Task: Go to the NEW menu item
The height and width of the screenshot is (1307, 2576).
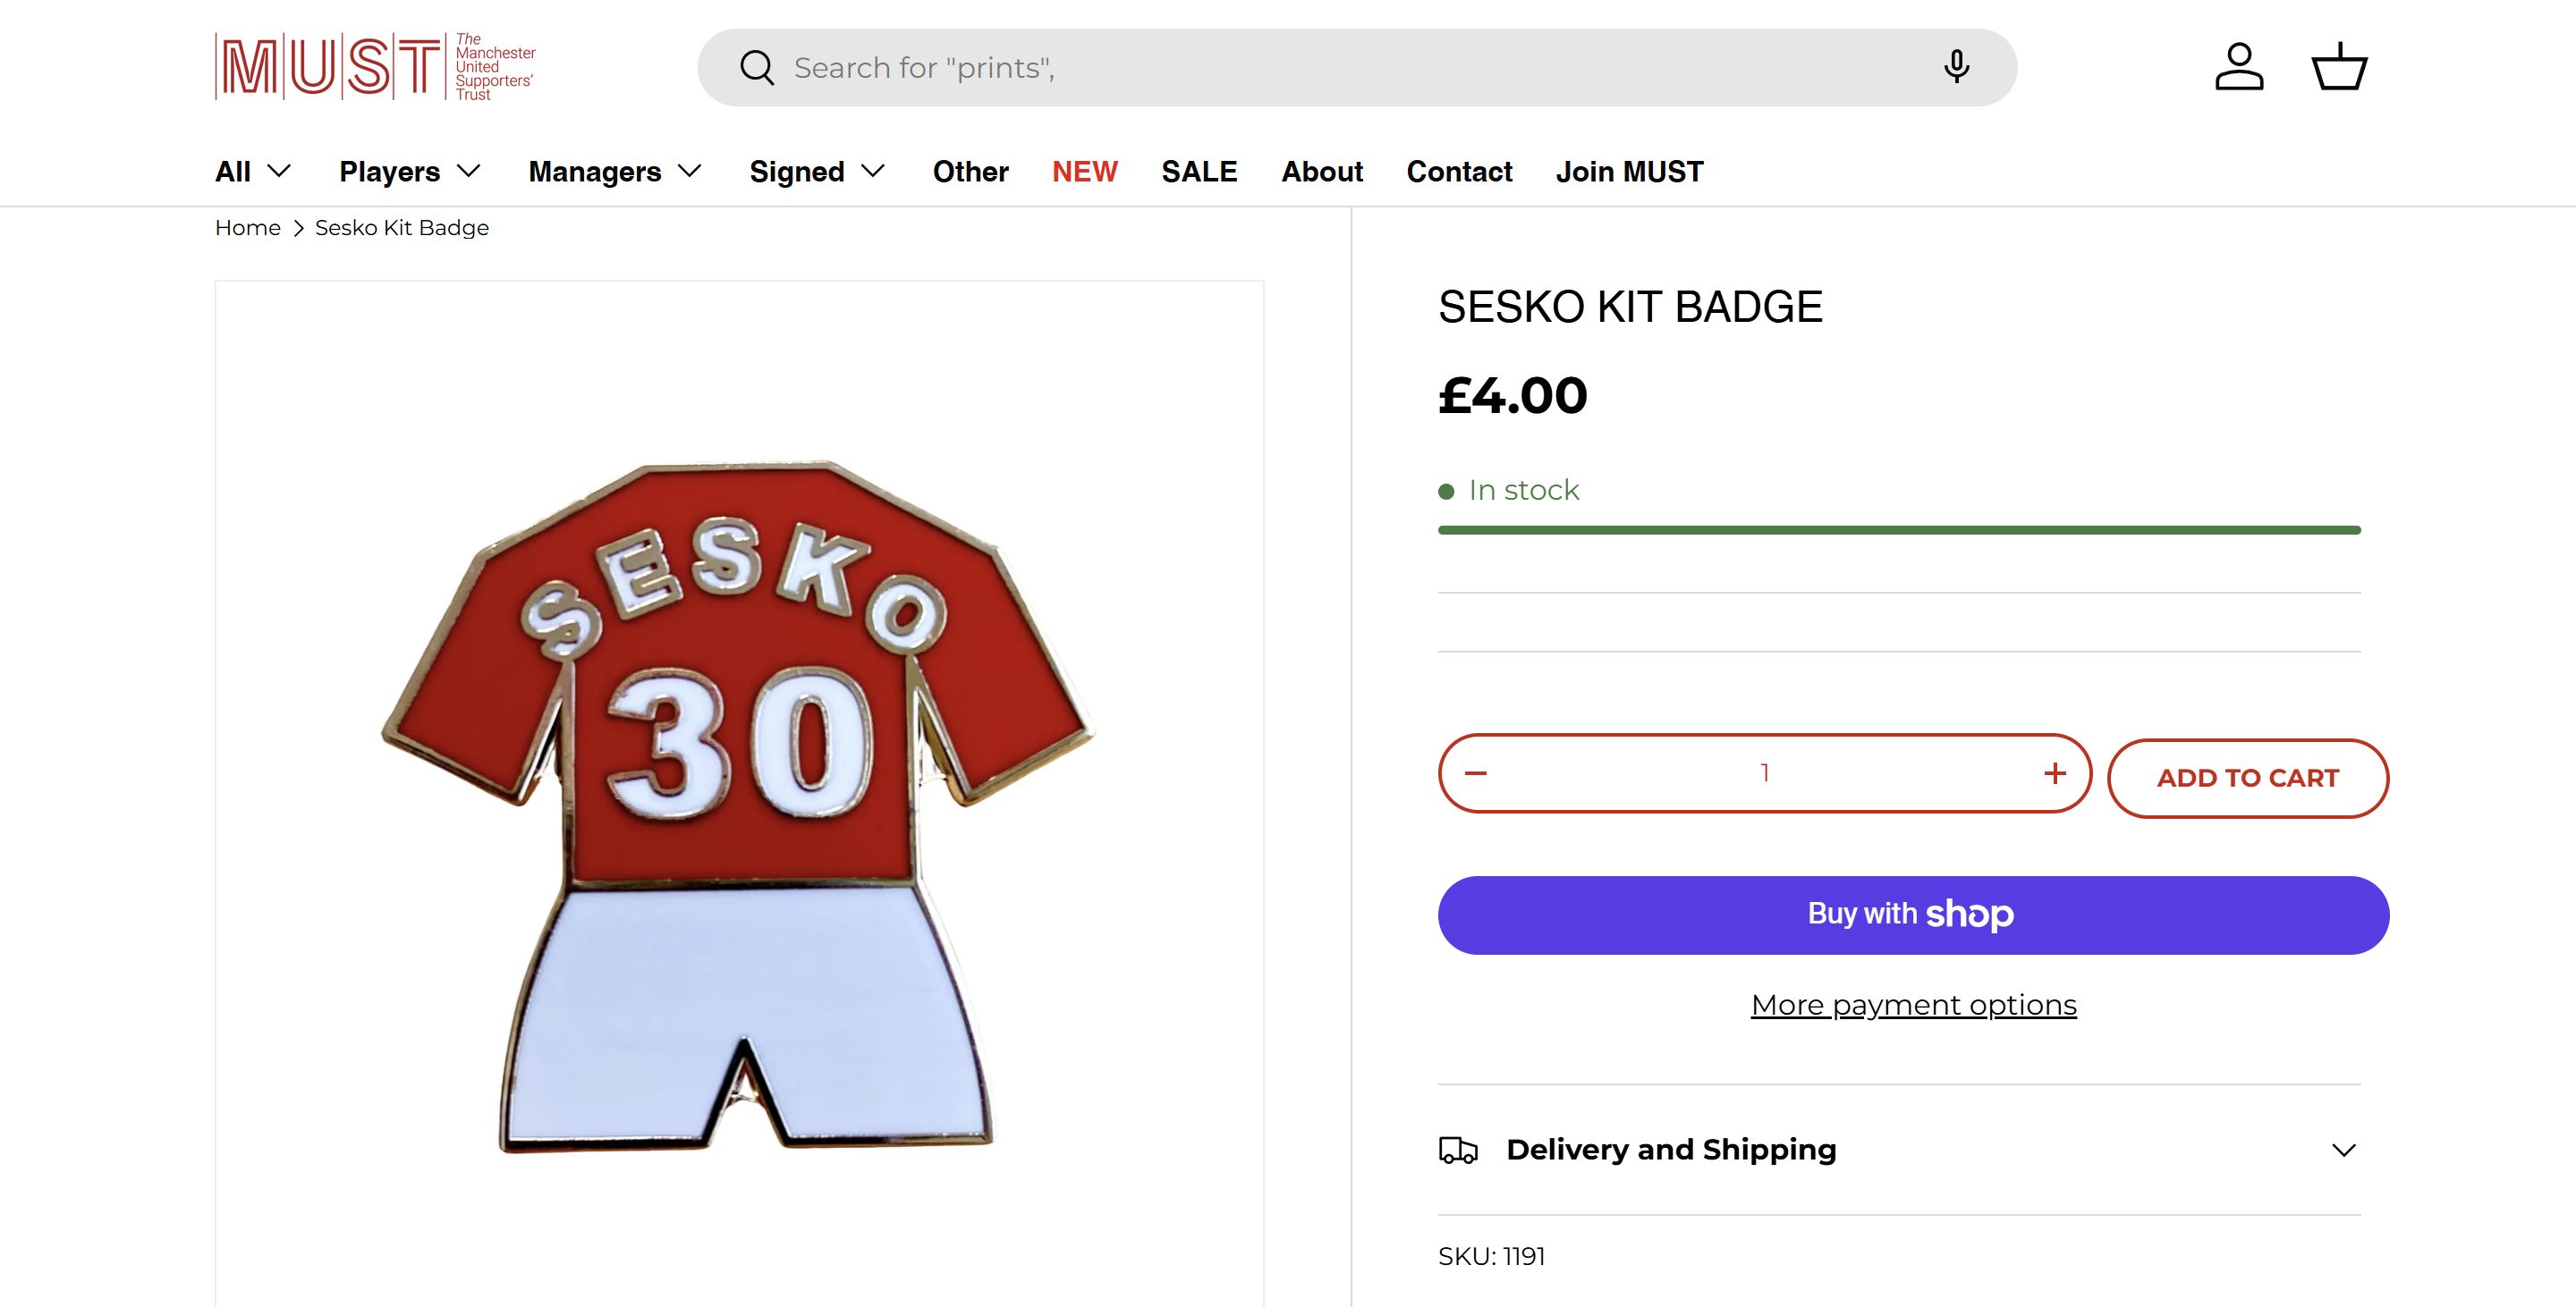Action: pyautogui.click(x=1084, y=172)
